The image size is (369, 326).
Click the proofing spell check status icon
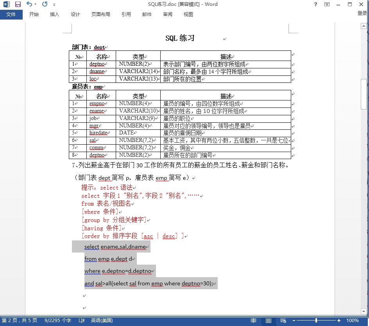click(x=81, y=321)
